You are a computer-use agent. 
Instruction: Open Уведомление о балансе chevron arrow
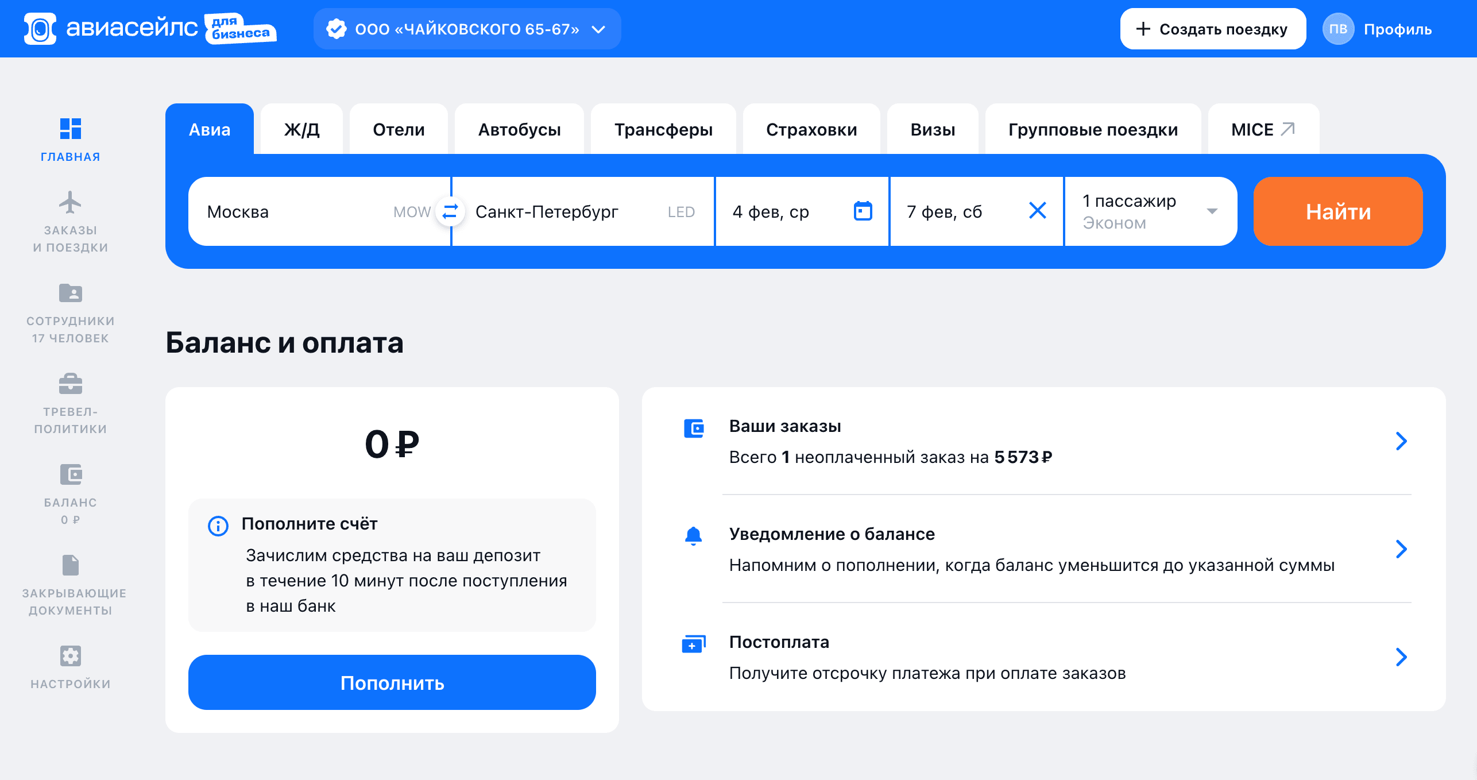click(x=1401, y=549)
